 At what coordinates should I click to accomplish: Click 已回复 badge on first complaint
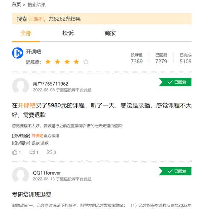click(x=175, y=82)
